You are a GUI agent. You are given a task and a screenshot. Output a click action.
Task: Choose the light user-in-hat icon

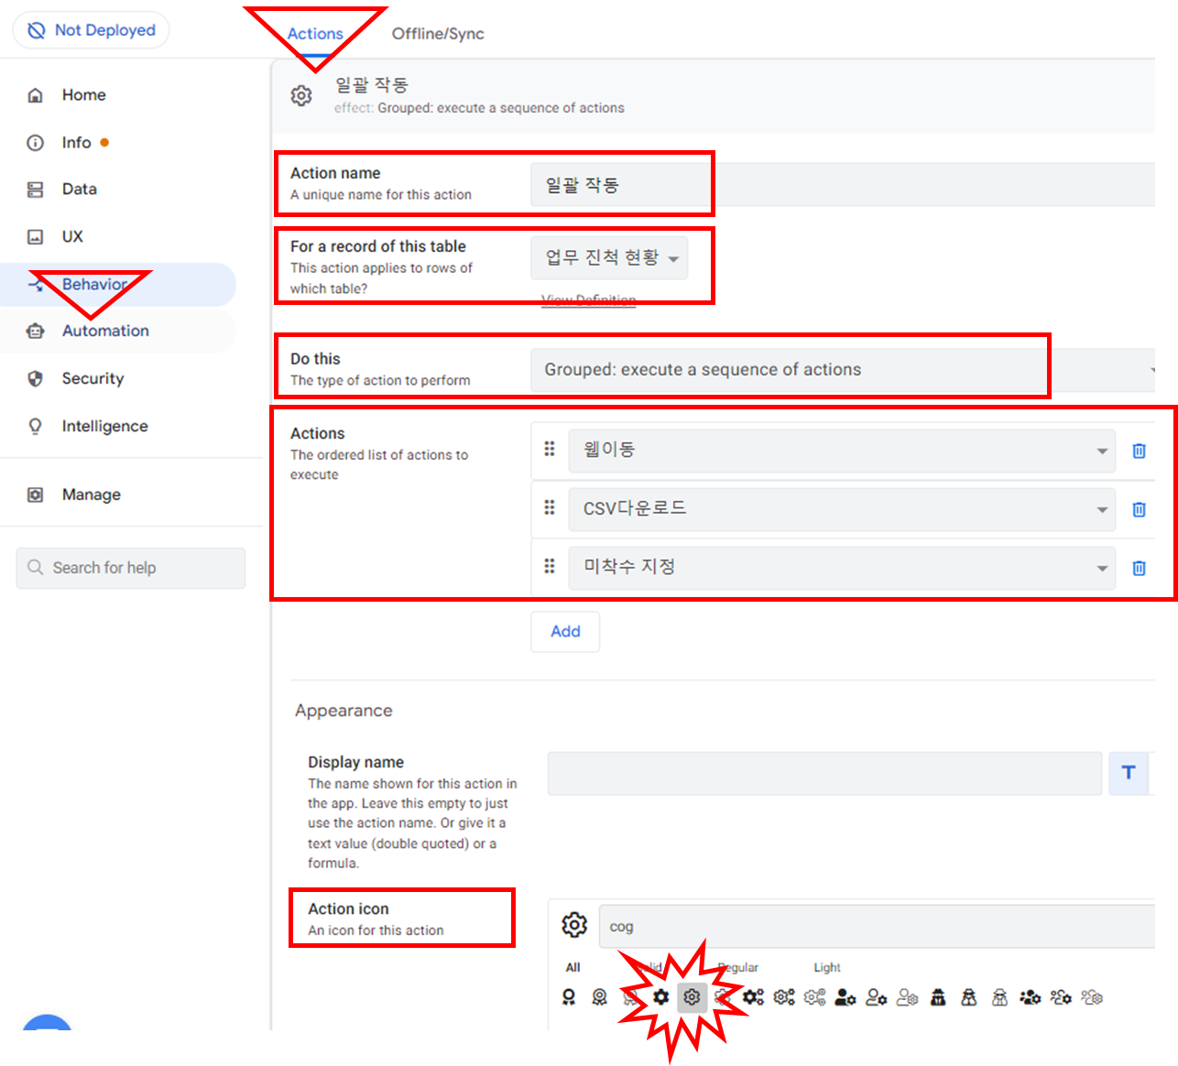click(999, 997)
